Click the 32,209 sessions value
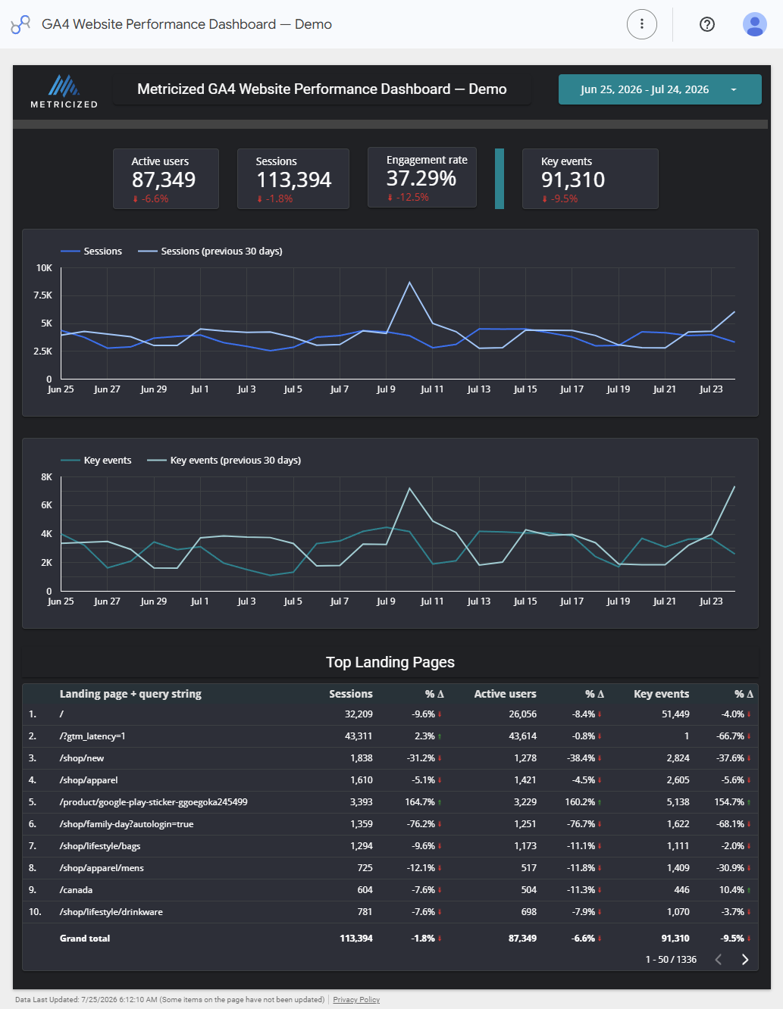Screen dimensions: 783x1009 359,714
